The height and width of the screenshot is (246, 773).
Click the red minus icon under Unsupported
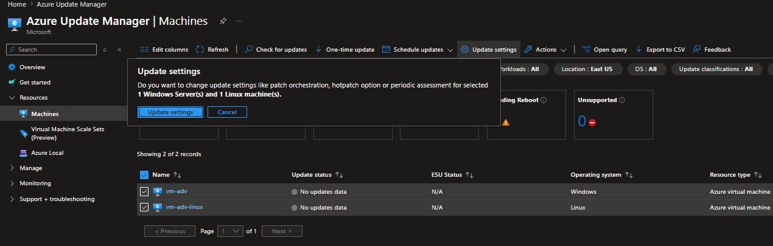coord(592,122)
